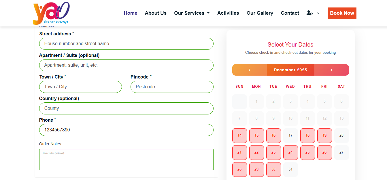The height and width of the screenshot is (180, 387).
Task: Open the Home menu item
Action: (x=131, y=13)
